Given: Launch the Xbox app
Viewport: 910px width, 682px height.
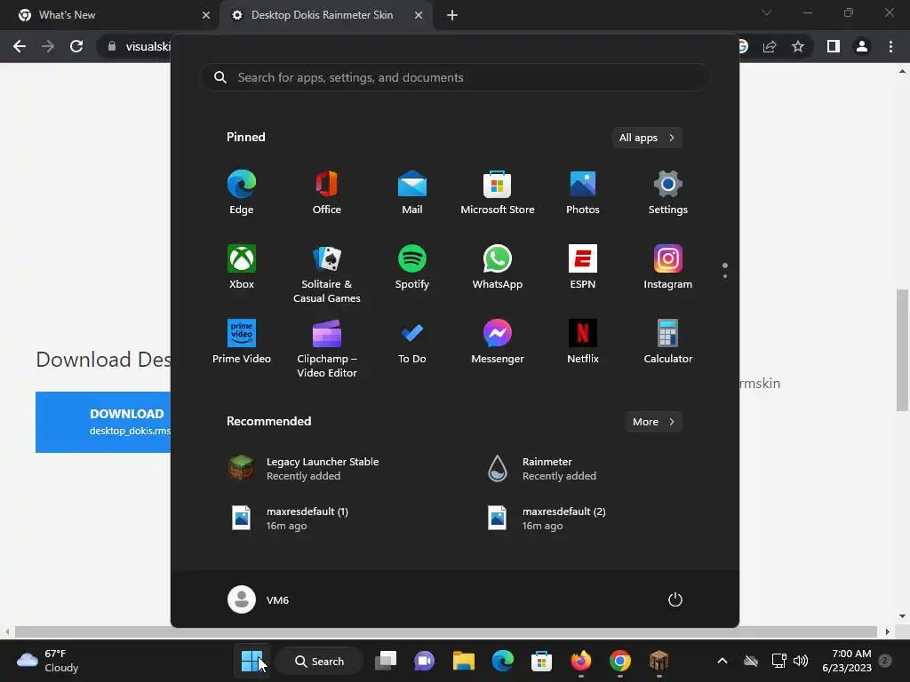Looking at the screenshot, I should [x=242, y=267].
